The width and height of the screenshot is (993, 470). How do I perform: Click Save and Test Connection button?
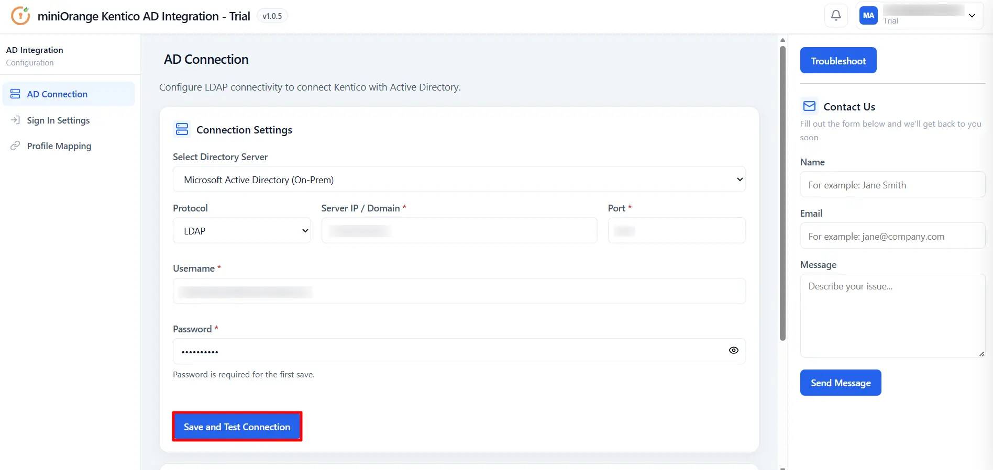(237, 427)
